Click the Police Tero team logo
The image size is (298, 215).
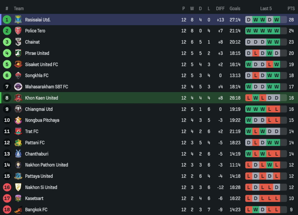click(x=18, y=31)
